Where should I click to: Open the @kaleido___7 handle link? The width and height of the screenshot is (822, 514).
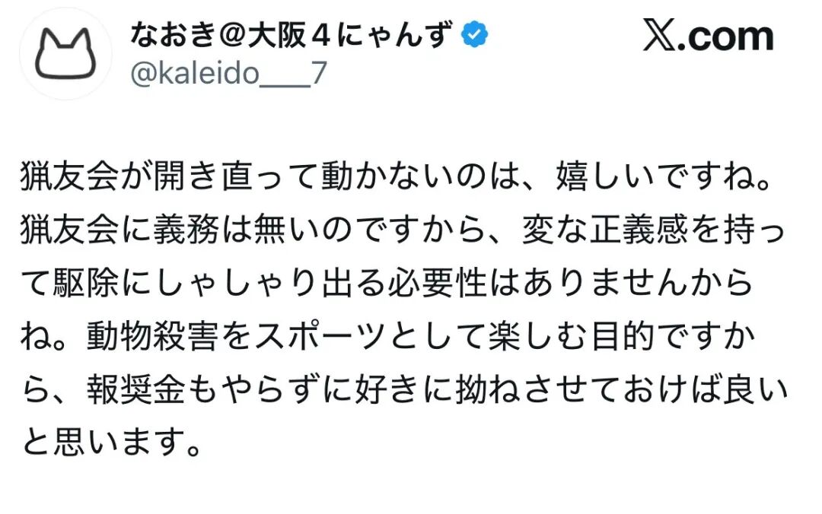coord(228,75)
